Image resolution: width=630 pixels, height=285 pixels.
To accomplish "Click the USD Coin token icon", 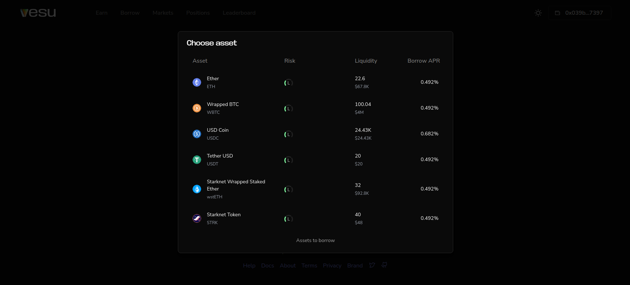I will pos(197,134).
